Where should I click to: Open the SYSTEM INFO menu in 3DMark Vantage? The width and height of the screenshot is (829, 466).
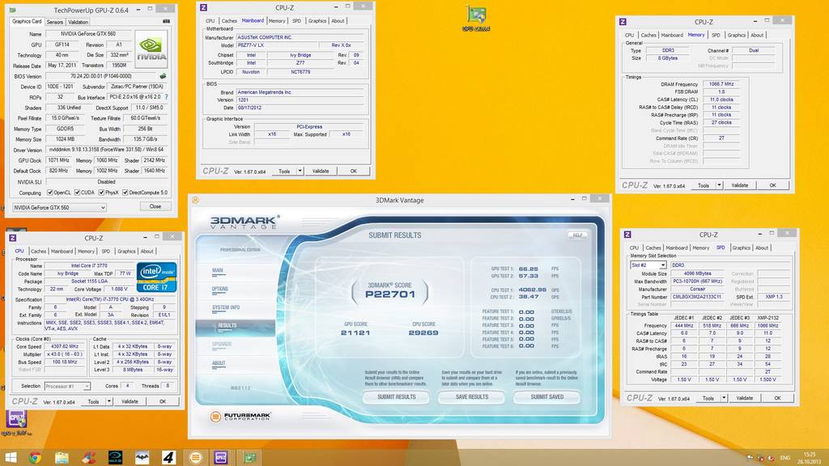(226, 307)
